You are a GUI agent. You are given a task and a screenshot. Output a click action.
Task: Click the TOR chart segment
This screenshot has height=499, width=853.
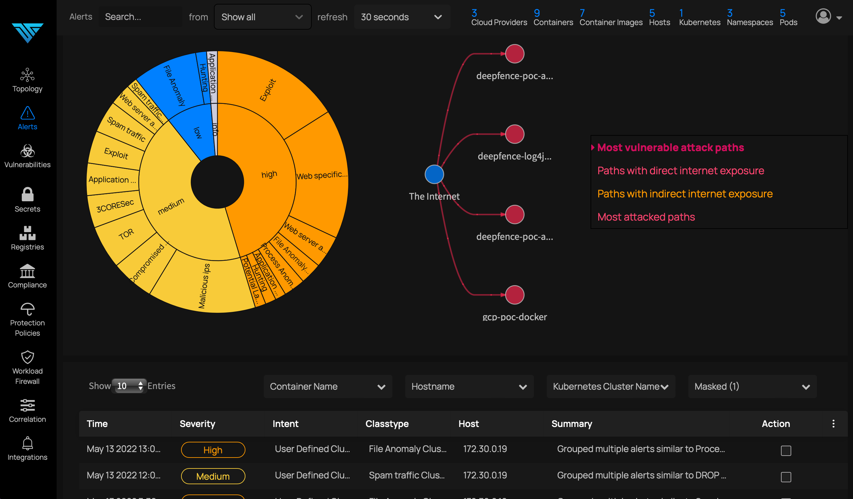pos(126,234)
